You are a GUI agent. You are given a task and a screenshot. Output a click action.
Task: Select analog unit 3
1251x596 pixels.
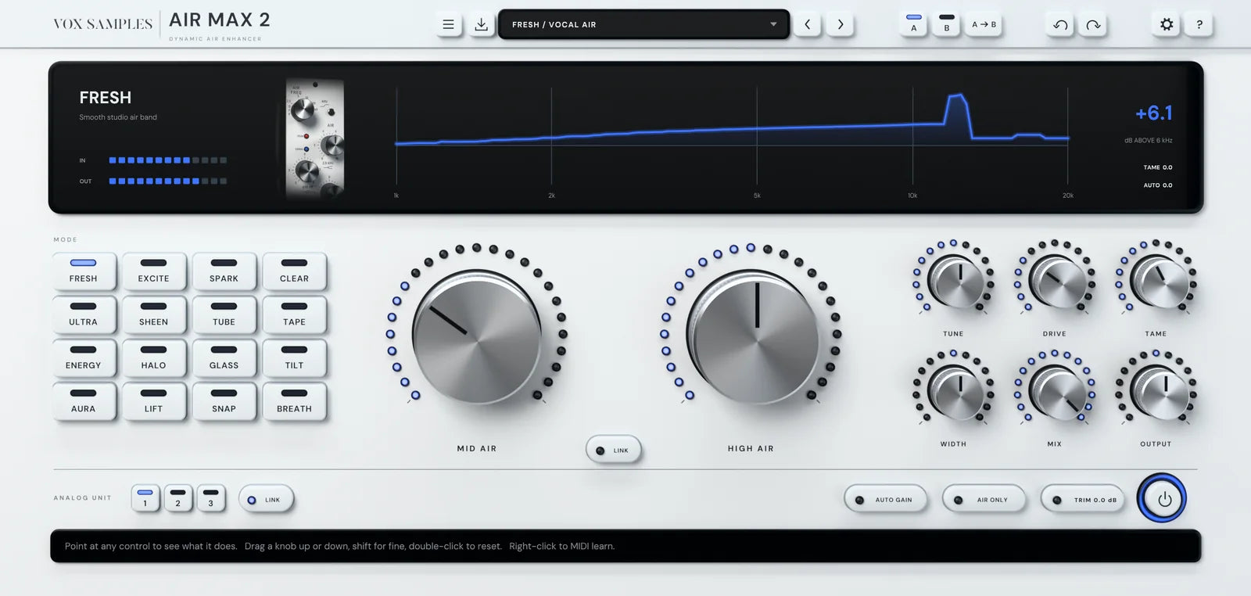(x=211, y=498)
